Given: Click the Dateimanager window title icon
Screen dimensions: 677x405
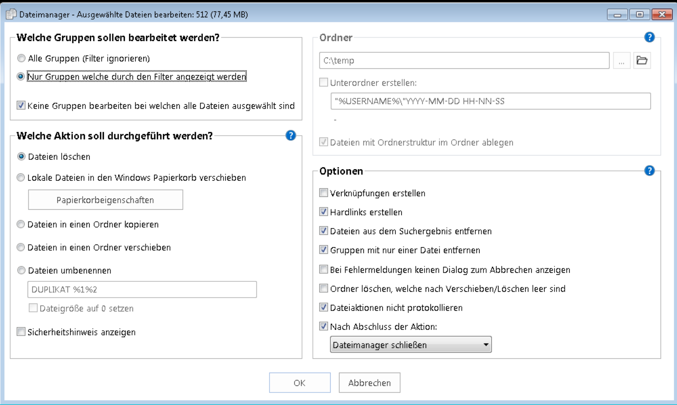Looking at the screenshot, I should 11,14.
